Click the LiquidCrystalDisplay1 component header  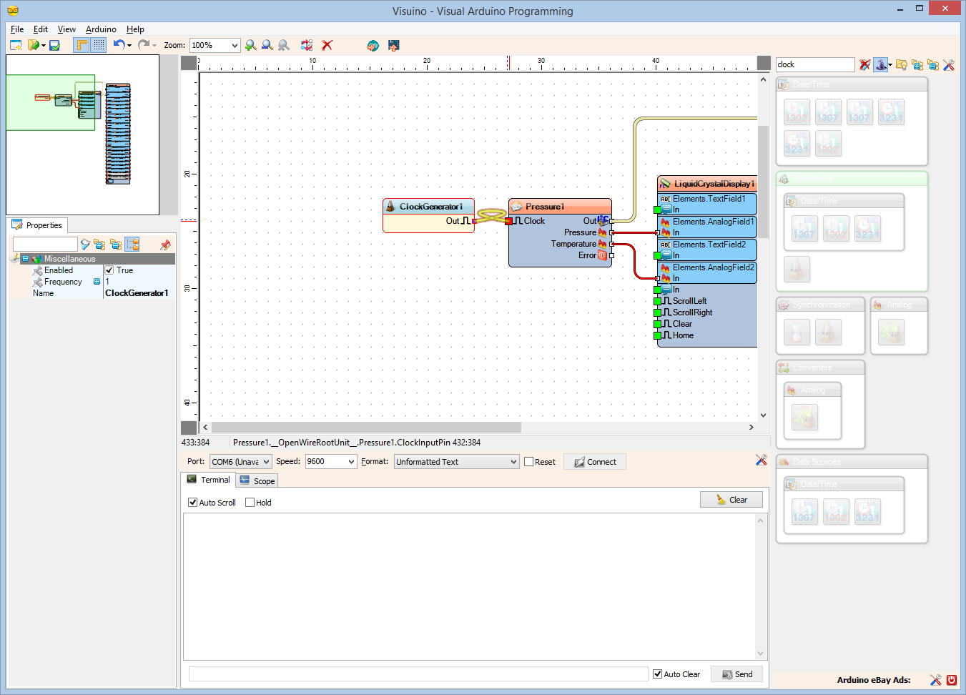707,184
